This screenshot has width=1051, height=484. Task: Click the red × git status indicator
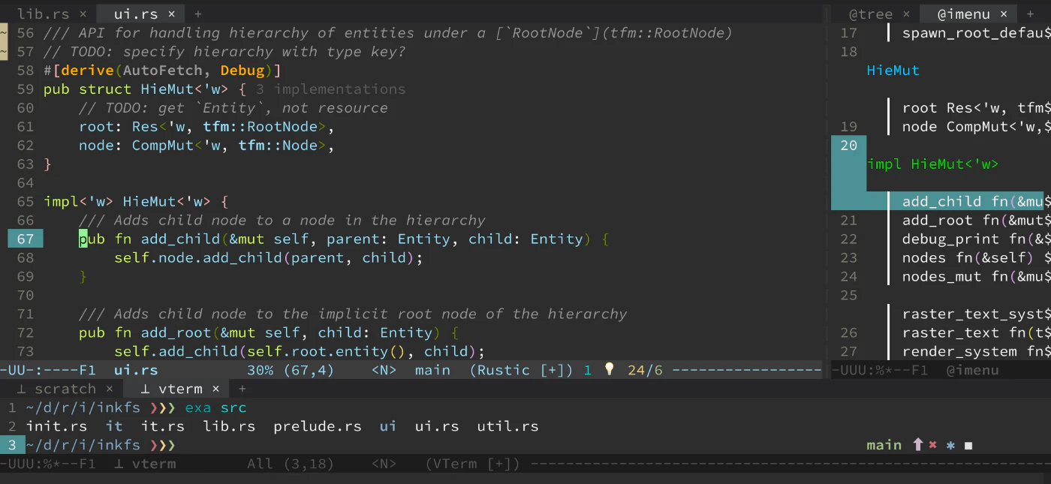coord(933,445)
